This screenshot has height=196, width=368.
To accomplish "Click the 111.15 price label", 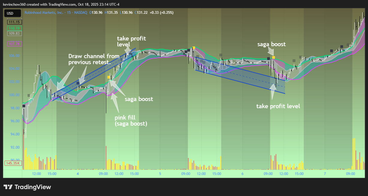I will point(14,22).
